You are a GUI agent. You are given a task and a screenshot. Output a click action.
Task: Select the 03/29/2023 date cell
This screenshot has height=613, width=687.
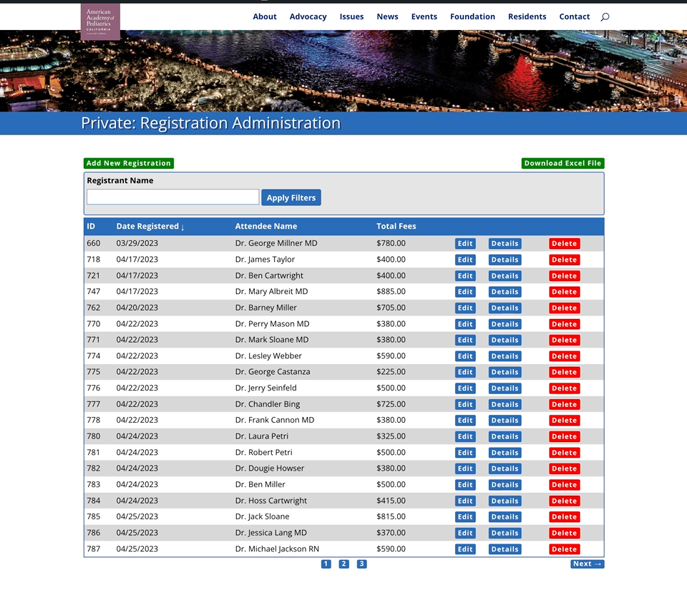click(137, 243)
